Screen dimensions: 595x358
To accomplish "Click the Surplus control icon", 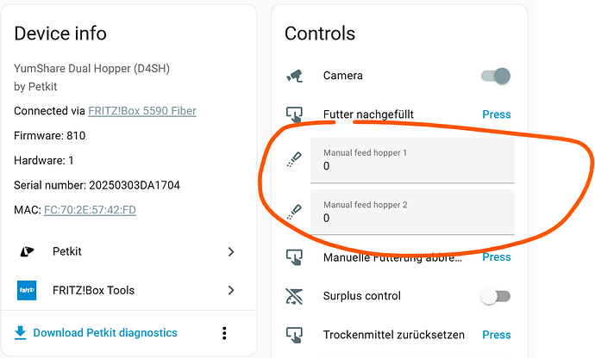I will [294, 296].
